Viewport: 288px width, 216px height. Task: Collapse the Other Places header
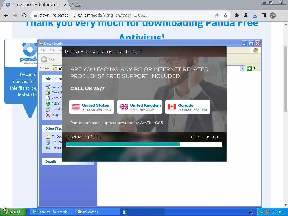click(52, 128)
